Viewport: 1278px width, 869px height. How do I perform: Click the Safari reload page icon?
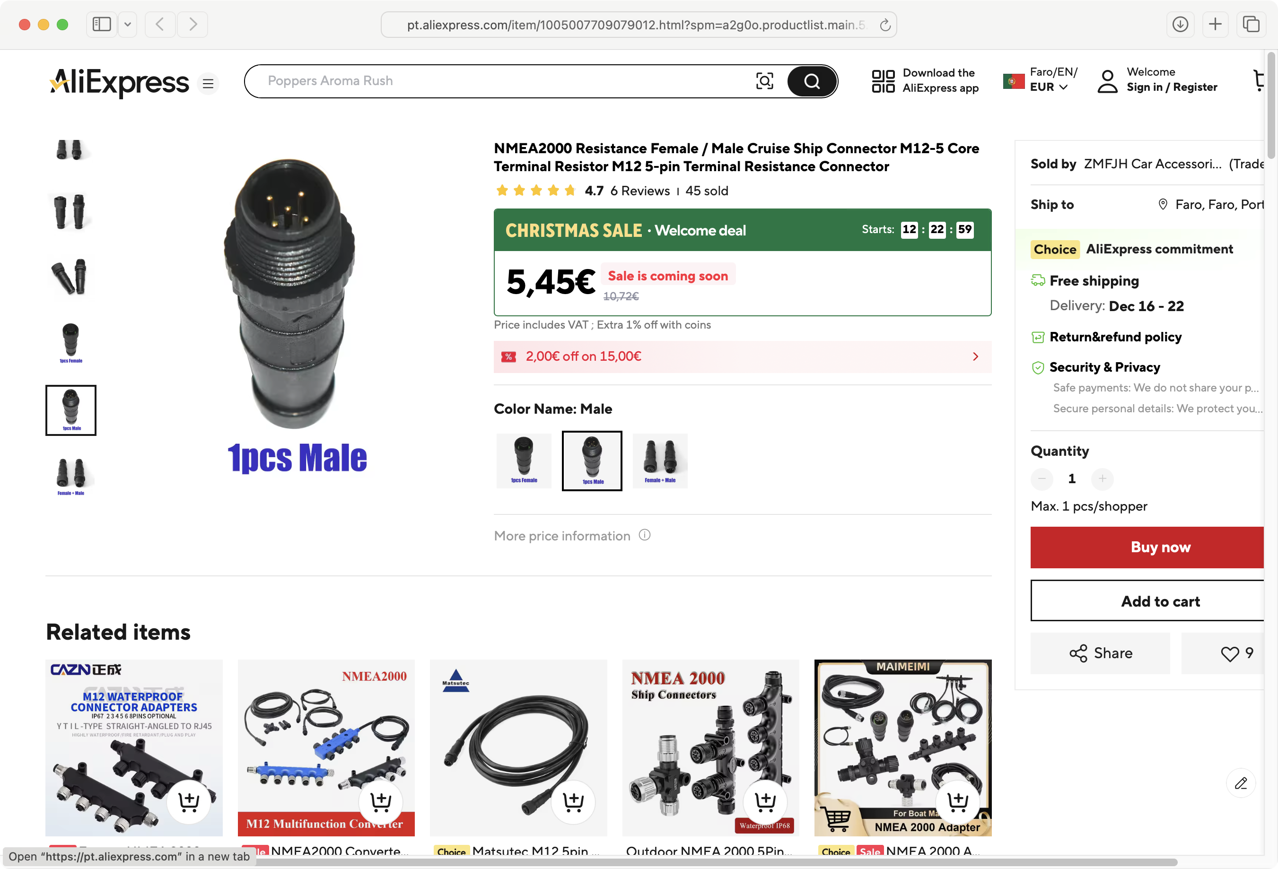coord(884,25)
